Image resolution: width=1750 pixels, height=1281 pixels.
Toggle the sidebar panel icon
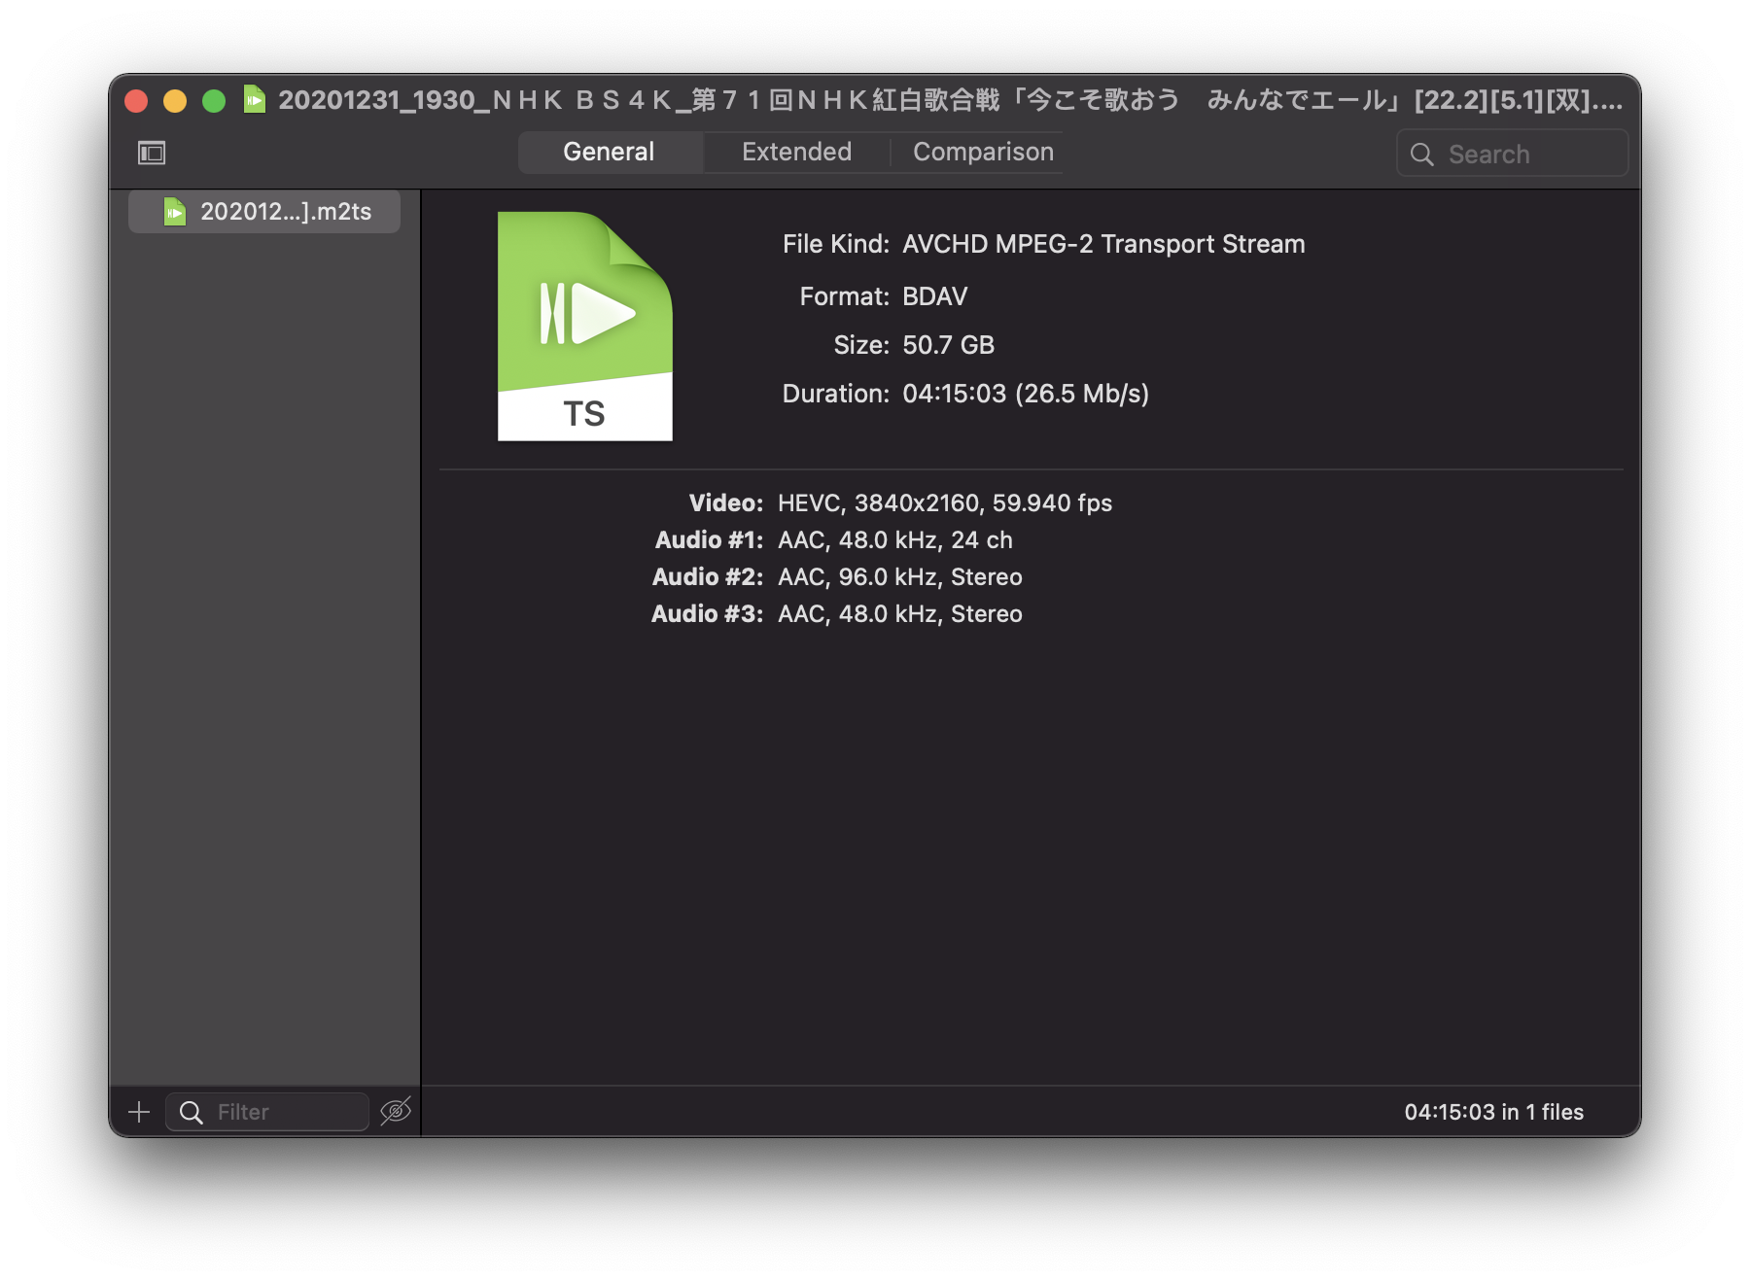click(x=152, y=153)
